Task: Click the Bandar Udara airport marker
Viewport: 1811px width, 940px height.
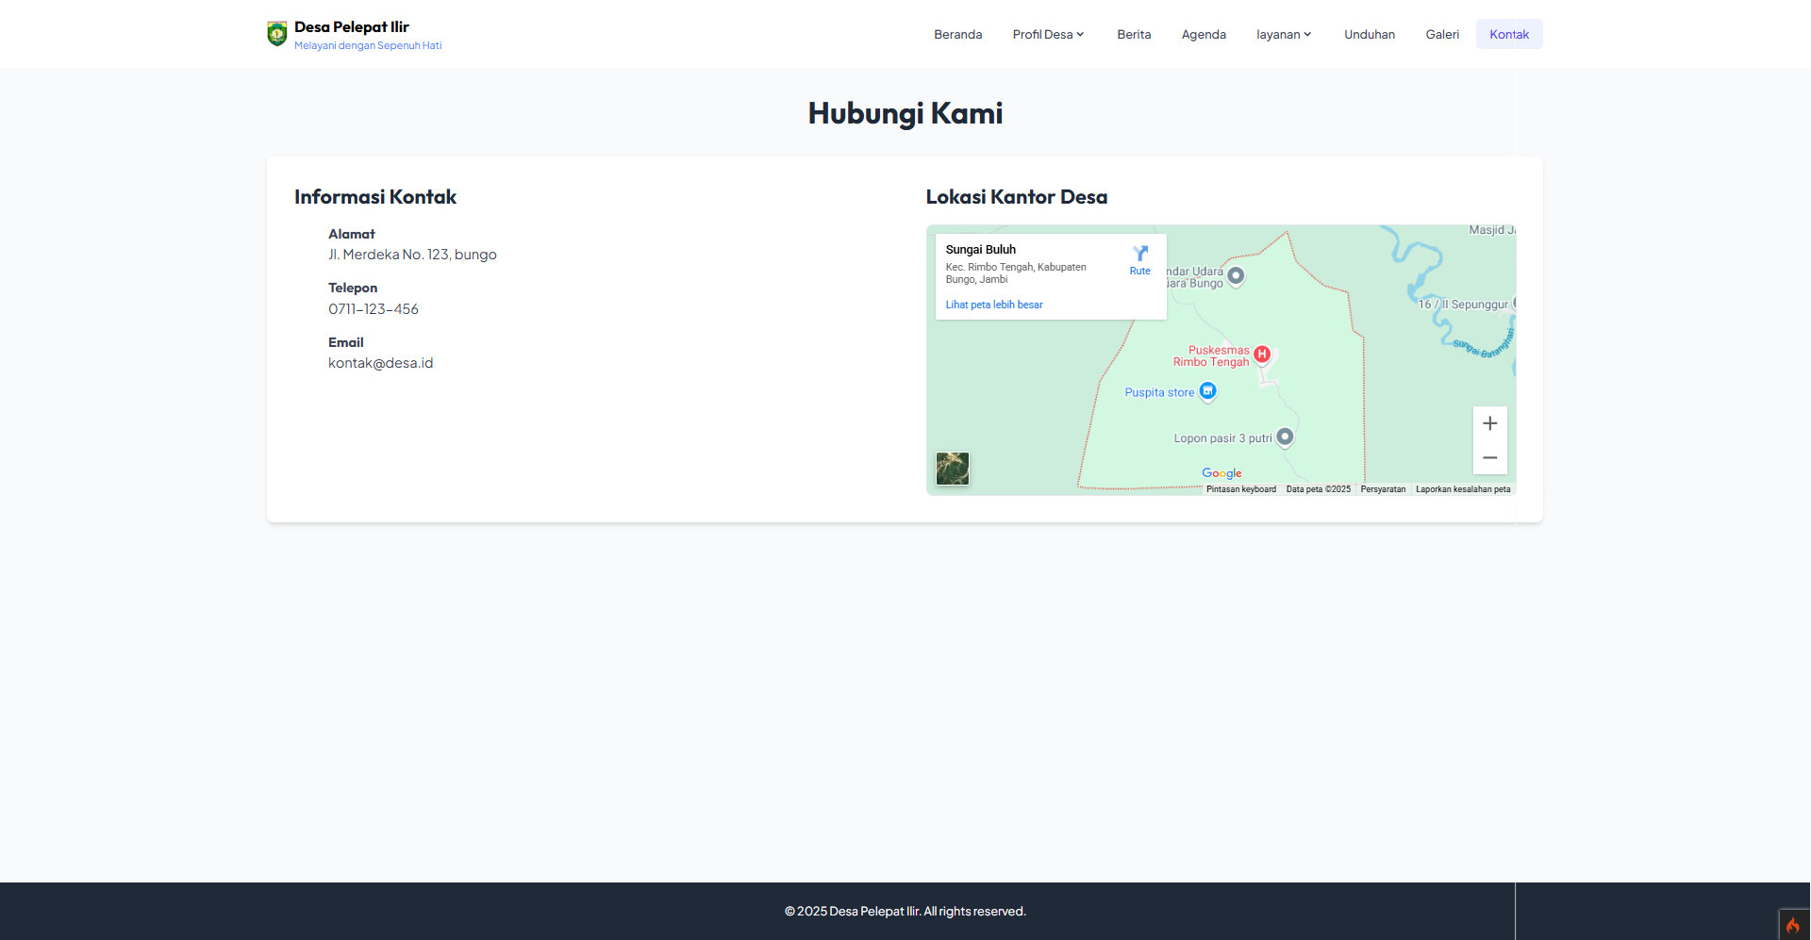Action: coord(1236,275)
